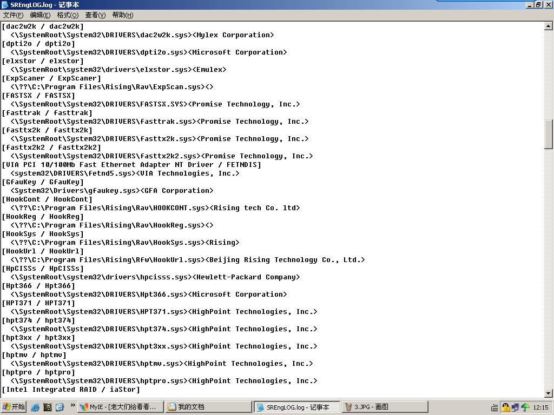This screenshot has height=415, width=554.
Task: Click the Intel Integrated RAID iaStor line
Action: click(x=71, y=389)
